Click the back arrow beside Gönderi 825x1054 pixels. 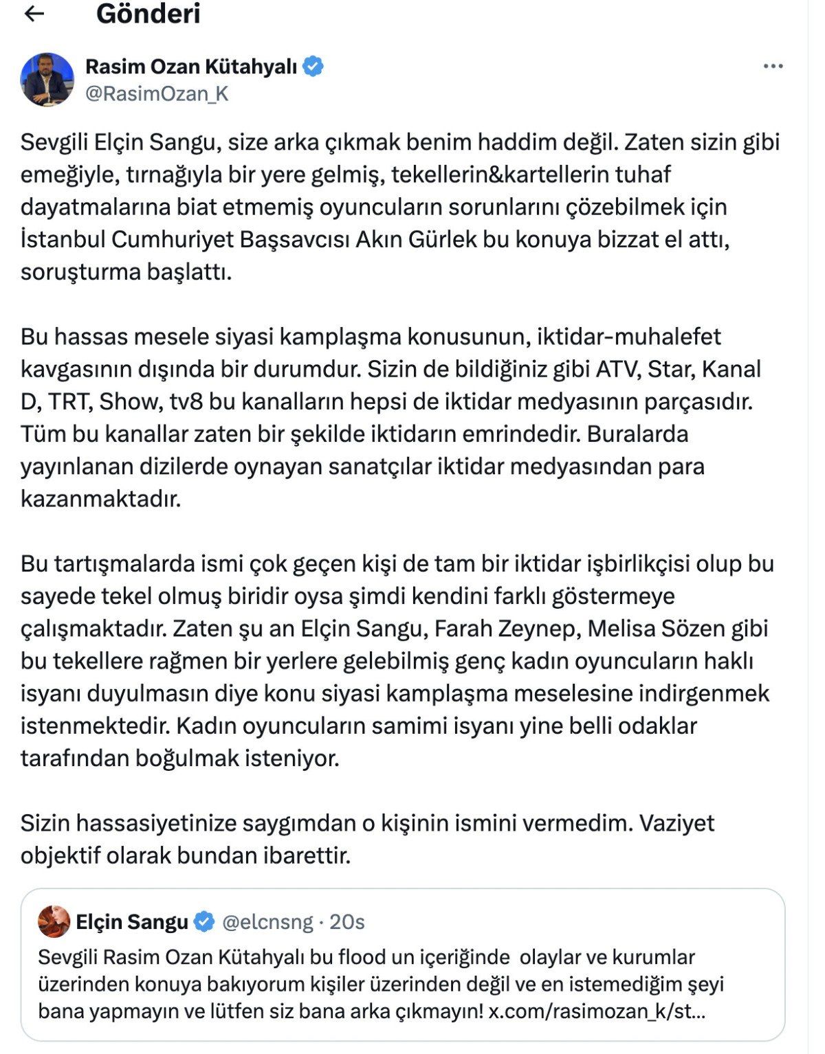34,14
